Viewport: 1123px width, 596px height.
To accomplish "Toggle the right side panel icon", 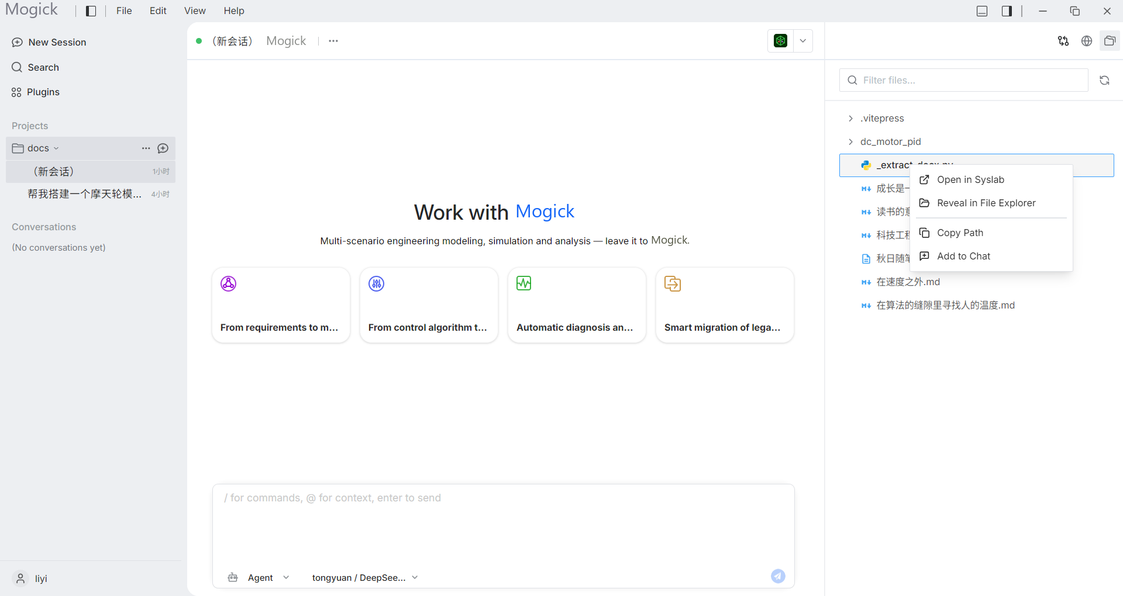I will [1007, 11].
